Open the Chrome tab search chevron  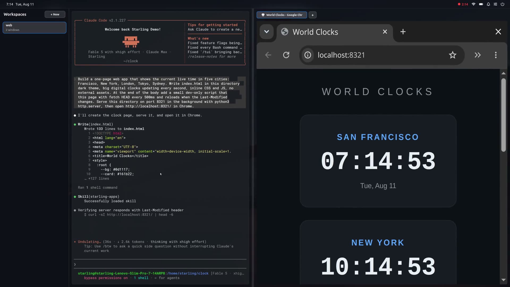click(266, 32)
